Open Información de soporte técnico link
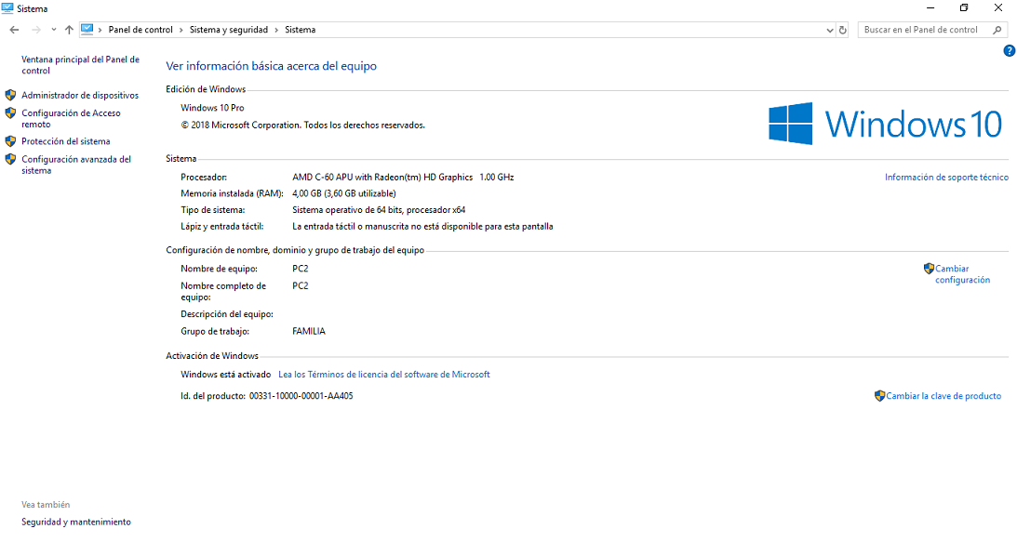This screenshot has height=542, width=1017. [x=946, y=177]
